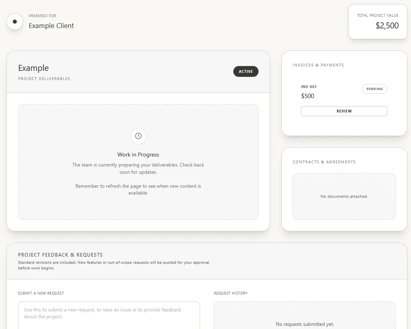The width and height of the screenshot is (411, 329).
Task: Select the Total Project Value card
Action: (x=377, y=22)
